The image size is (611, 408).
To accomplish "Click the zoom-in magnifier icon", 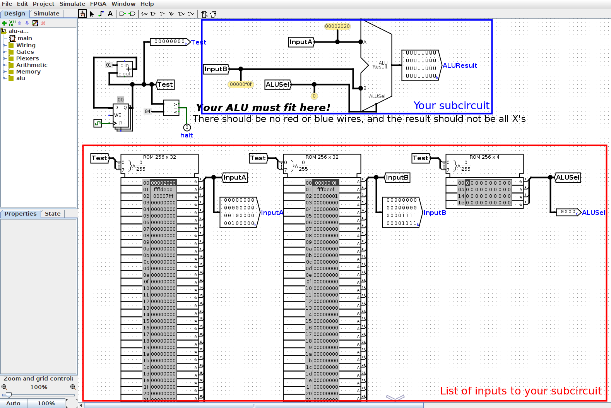I will [x=73, y=387].
